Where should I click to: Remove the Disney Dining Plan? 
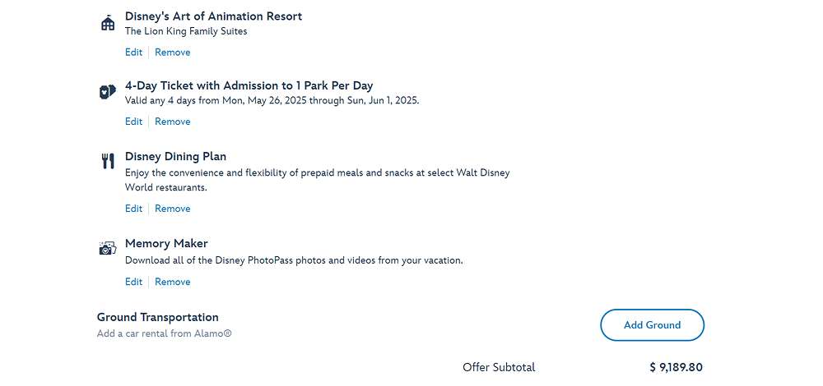click(173, 209)
